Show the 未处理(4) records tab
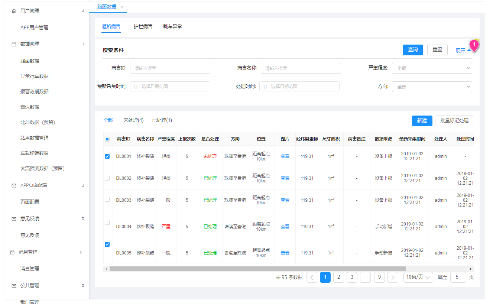 [133, 120]
